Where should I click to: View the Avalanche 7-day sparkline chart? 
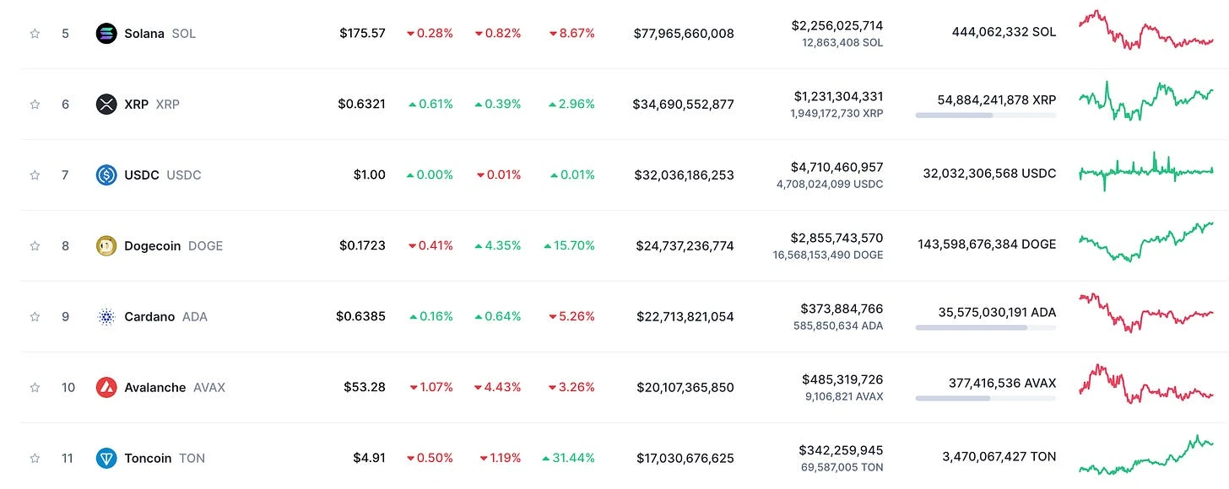point(1146,384)
